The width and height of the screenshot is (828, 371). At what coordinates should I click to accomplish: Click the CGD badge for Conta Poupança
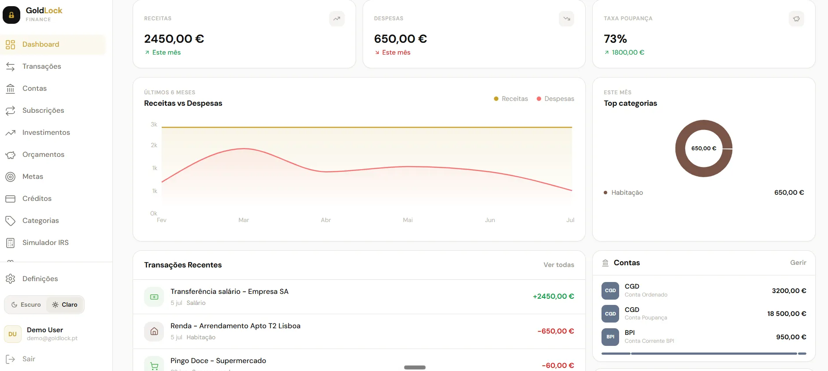pyautogui.click(x=610, y=314)
